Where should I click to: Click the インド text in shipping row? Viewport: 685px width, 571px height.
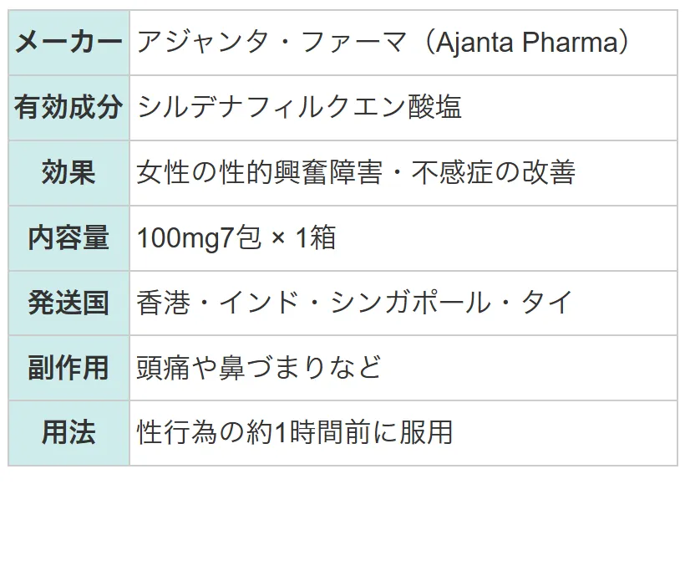click(260, 303)
